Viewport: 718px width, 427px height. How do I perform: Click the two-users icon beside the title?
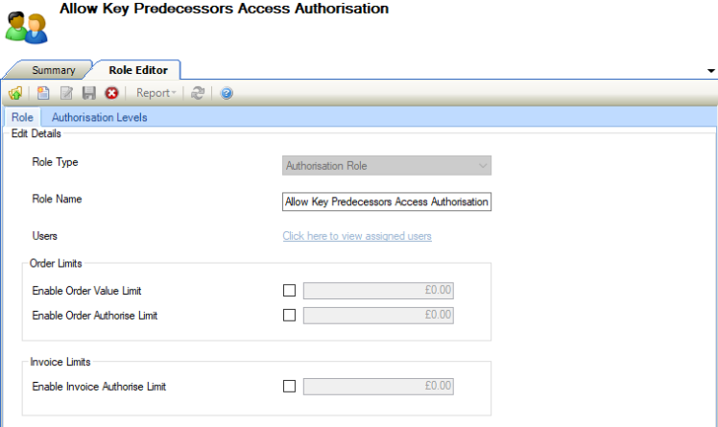26,28
